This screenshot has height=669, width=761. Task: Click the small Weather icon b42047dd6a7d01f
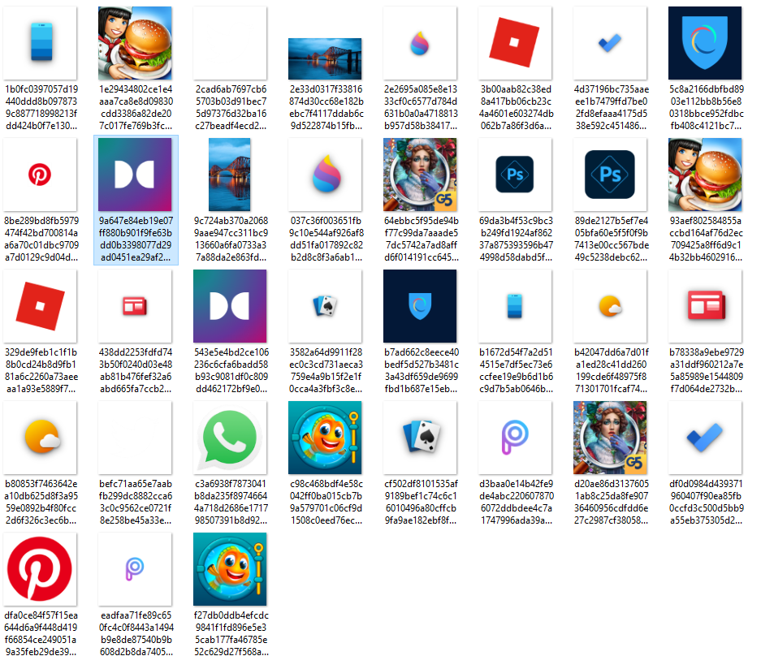point(610,306)
